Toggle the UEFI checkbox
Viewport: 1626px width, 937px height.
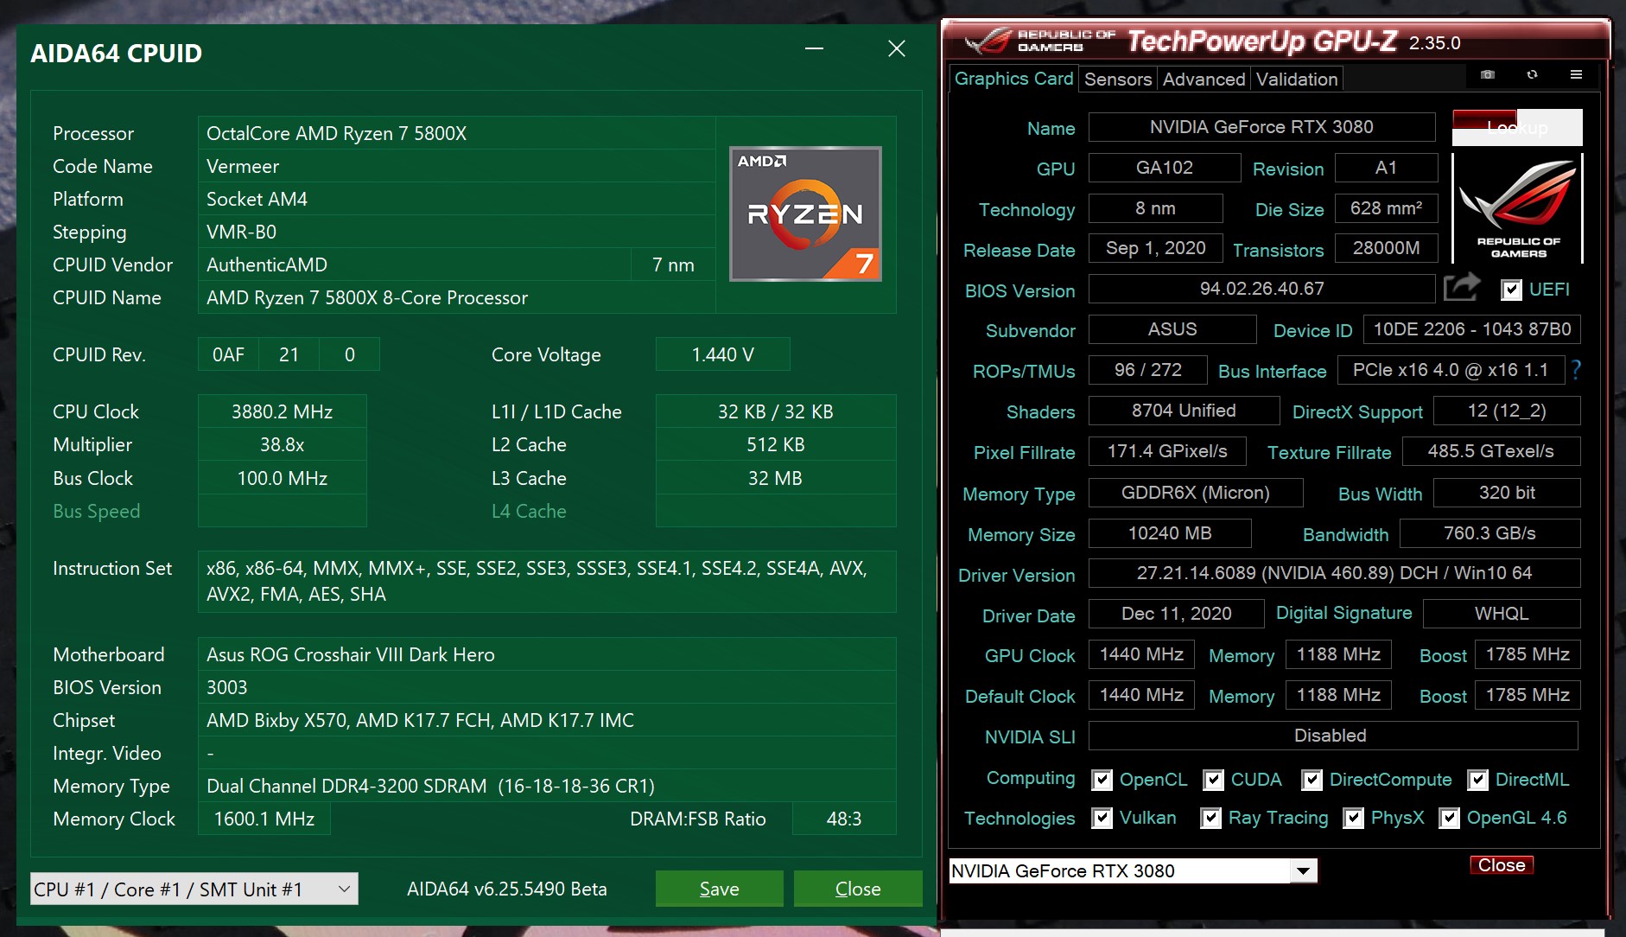click(x=1511, y=290)
